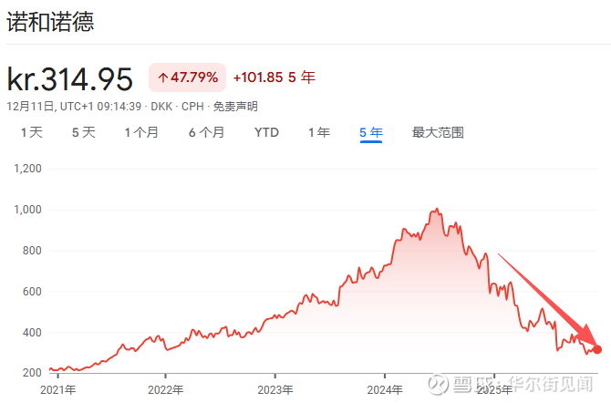Select the YTD tab

pyautogui.click(x=266, y=132)
